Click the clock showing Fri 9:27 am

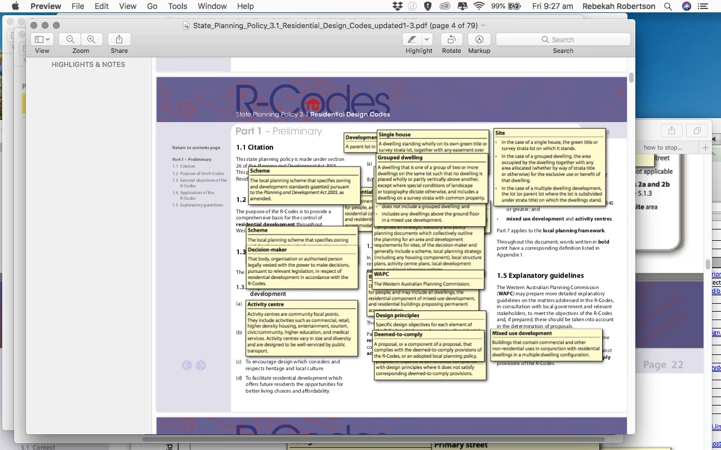tap(553, 6)
